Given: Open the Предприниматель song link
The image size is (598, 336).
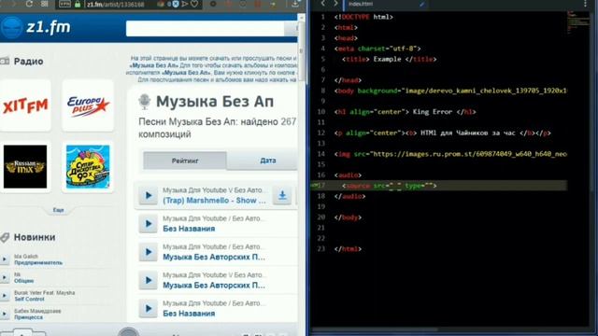Looking at the screenshot, I should 38,263.
